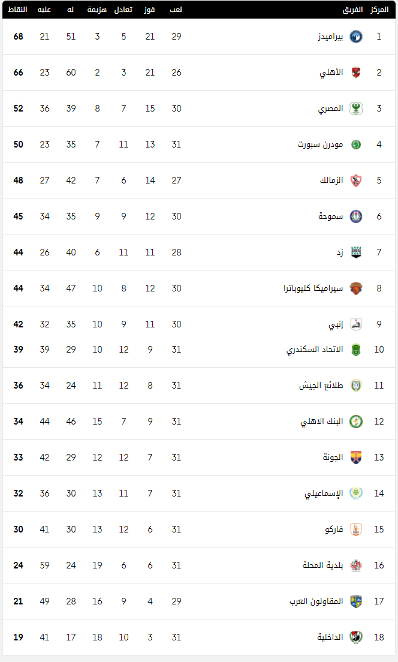
Task: Click the Zamalek club crest
Action: pyautogui.click(x=356, y=180)
